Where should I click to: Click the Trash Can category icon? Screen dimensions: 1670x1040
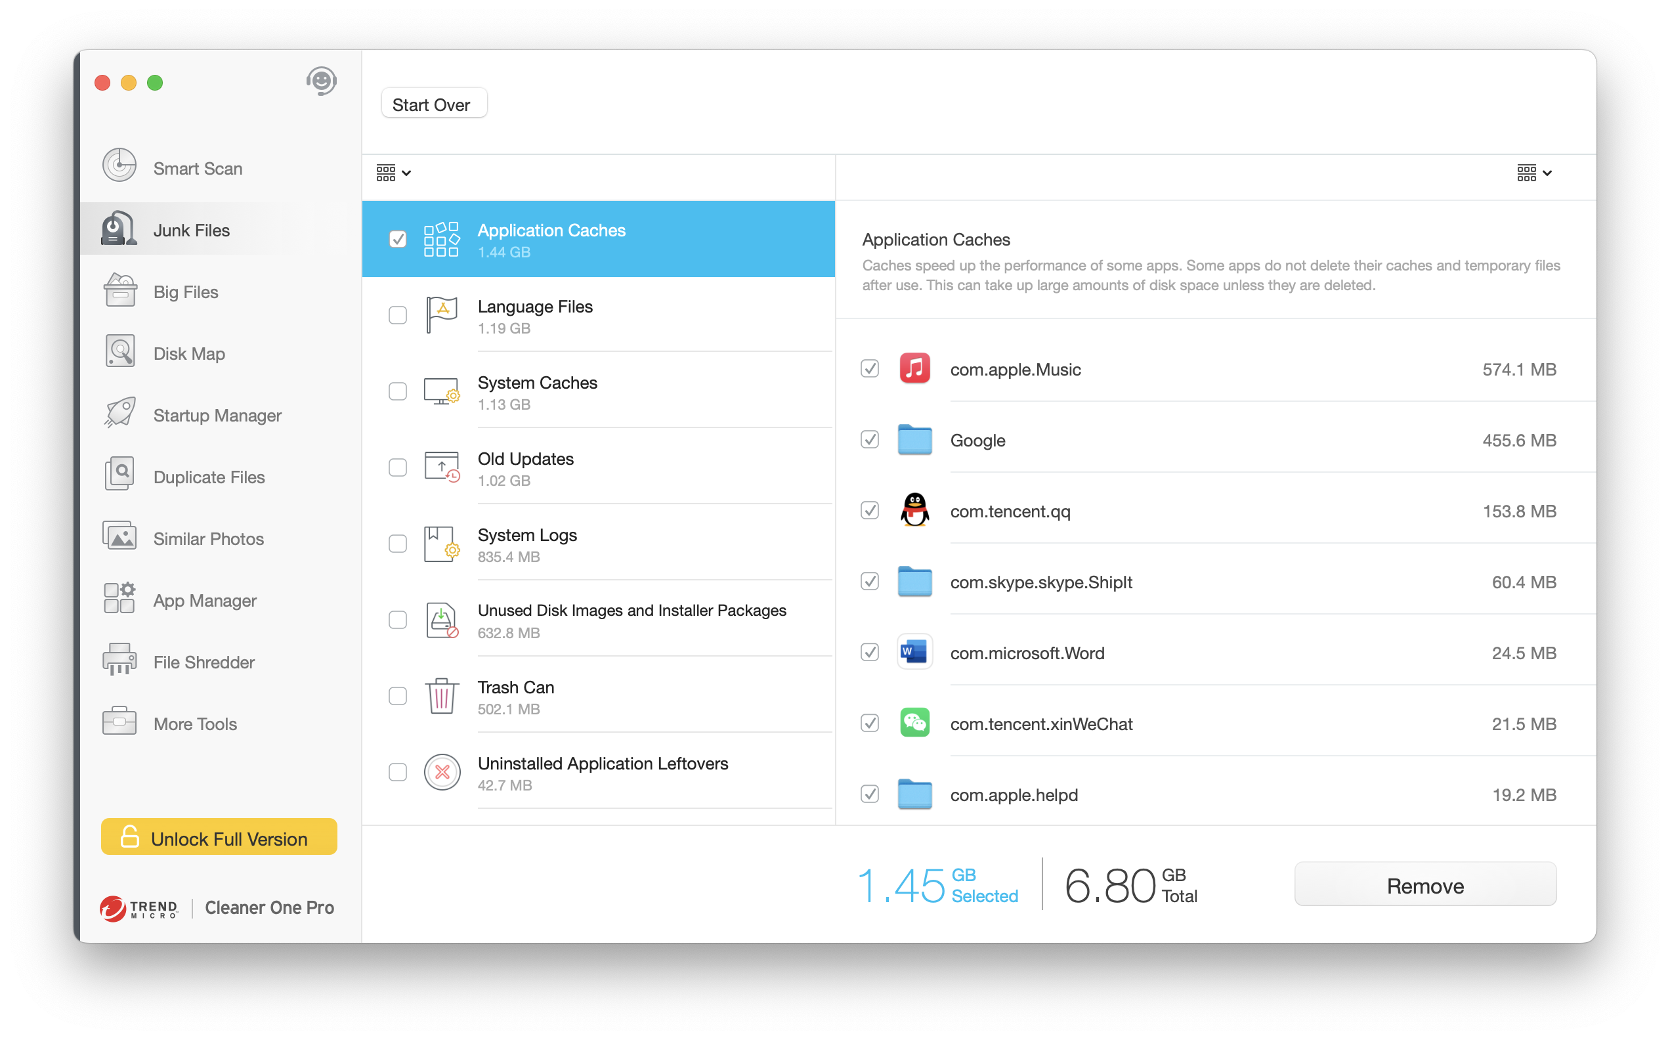441,696
